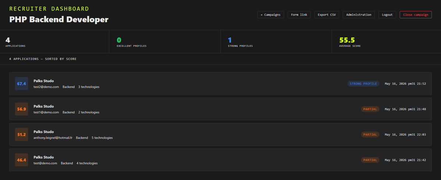The width and height of the screenshot is (441, 180).
Task: Click the Applications stat showing 4
Action: pos(54,42)
